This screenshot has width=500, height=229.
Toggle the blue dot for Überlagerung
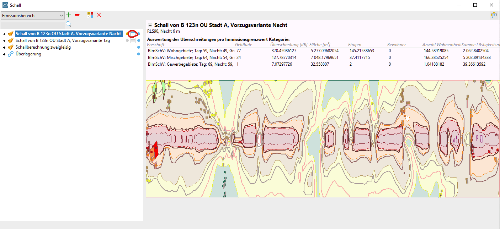(x=139, y=54)
